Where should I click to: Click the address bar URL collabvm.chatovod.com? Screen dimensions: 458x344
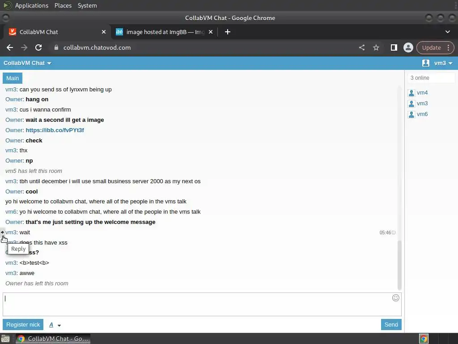[97, 47]
